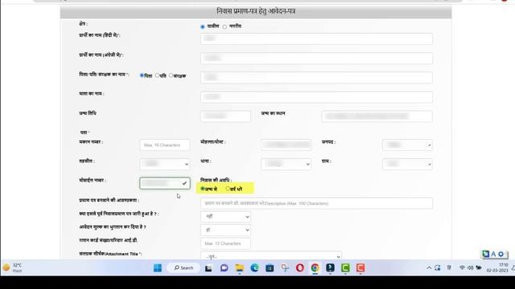Click the volume speaker tray icon
515x289 pixels.
(x=470, y=268)
